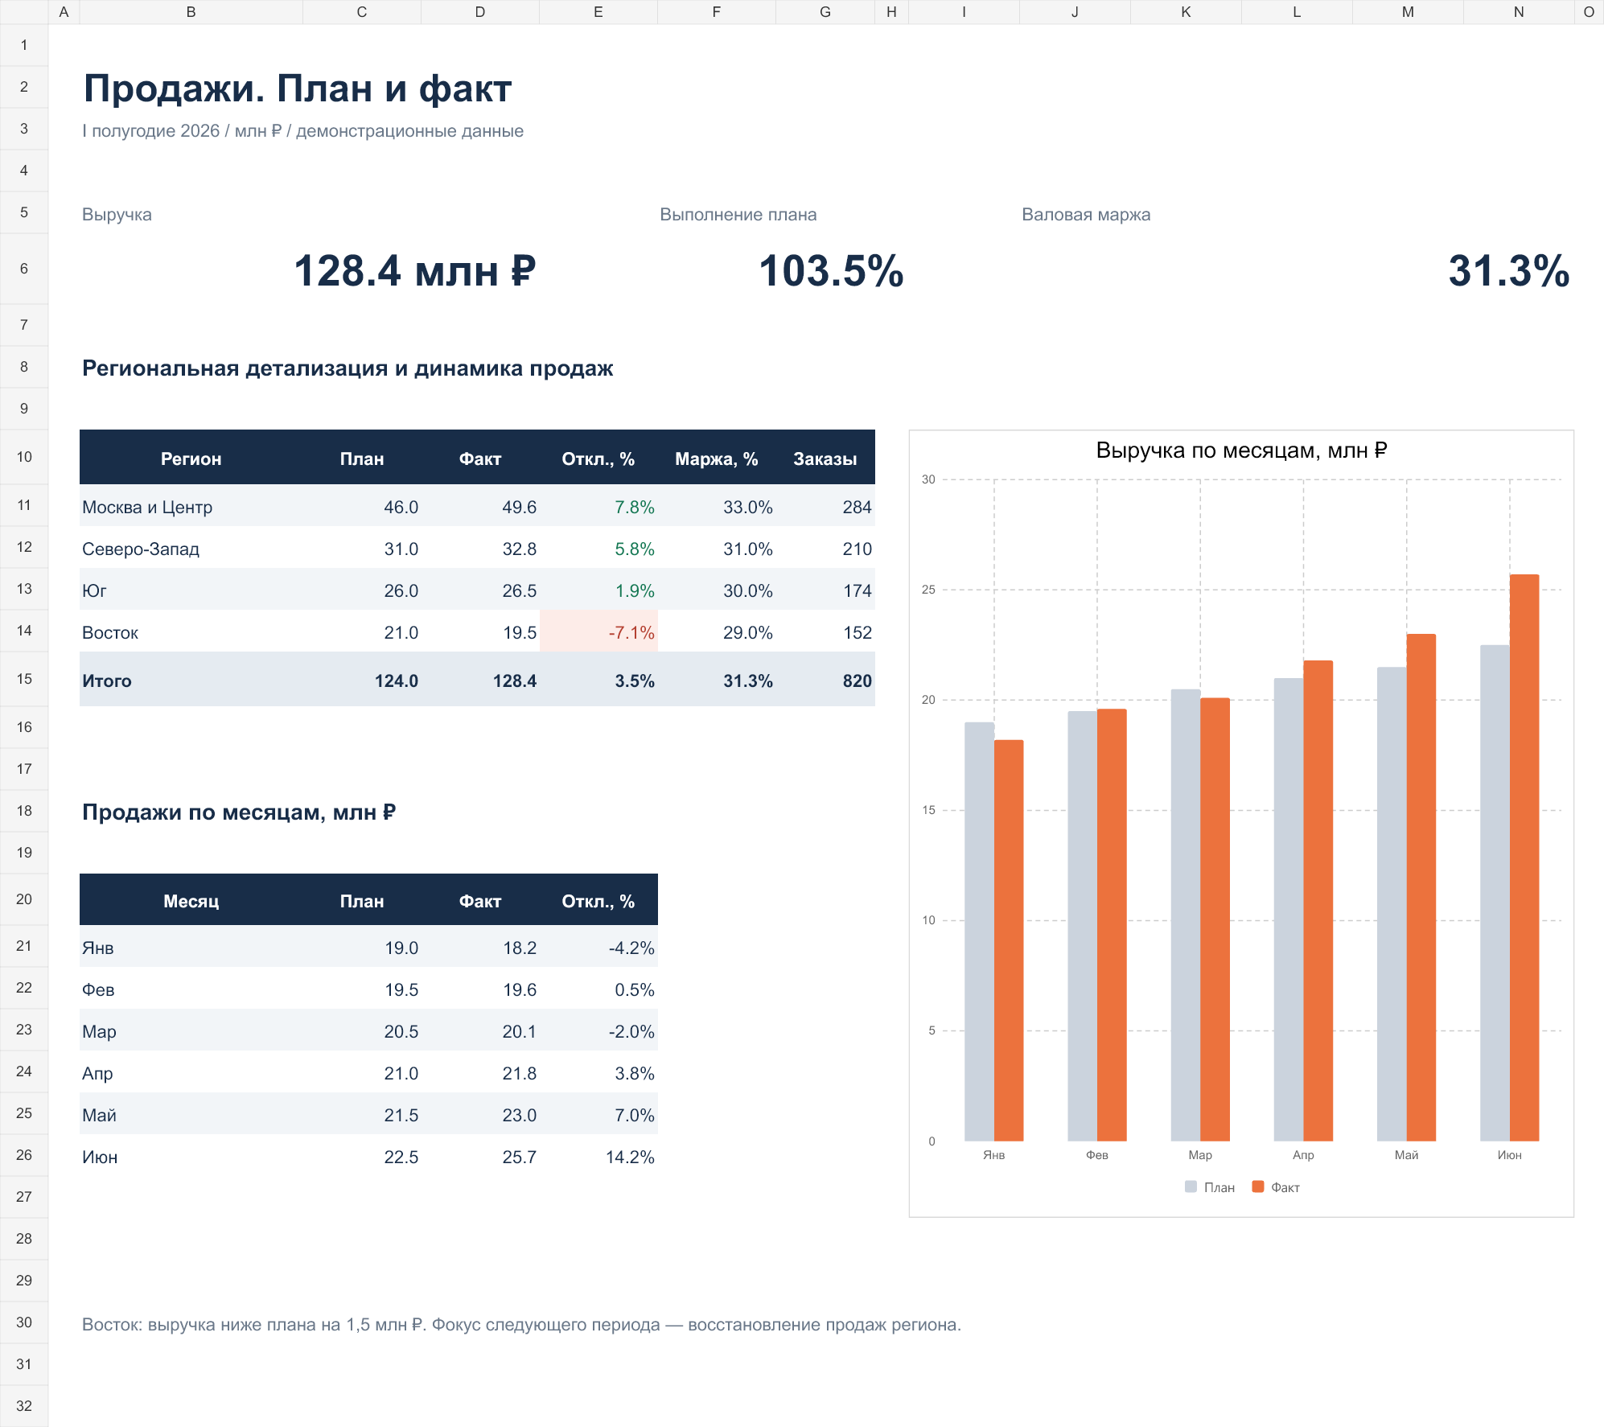The image size is (1604, 1427).
Task: Click the 'Выручка' label
Action: [117, 215]
